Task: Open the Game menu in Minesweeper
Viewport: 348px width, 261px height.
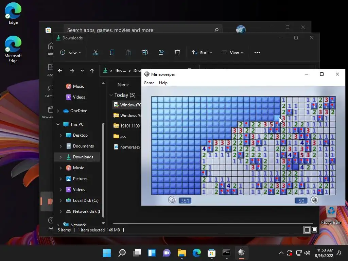Action: [x=149, y=83]
